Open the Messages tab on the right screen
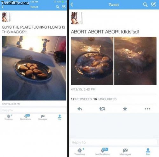The image size is (159, 157). (125, 152)
